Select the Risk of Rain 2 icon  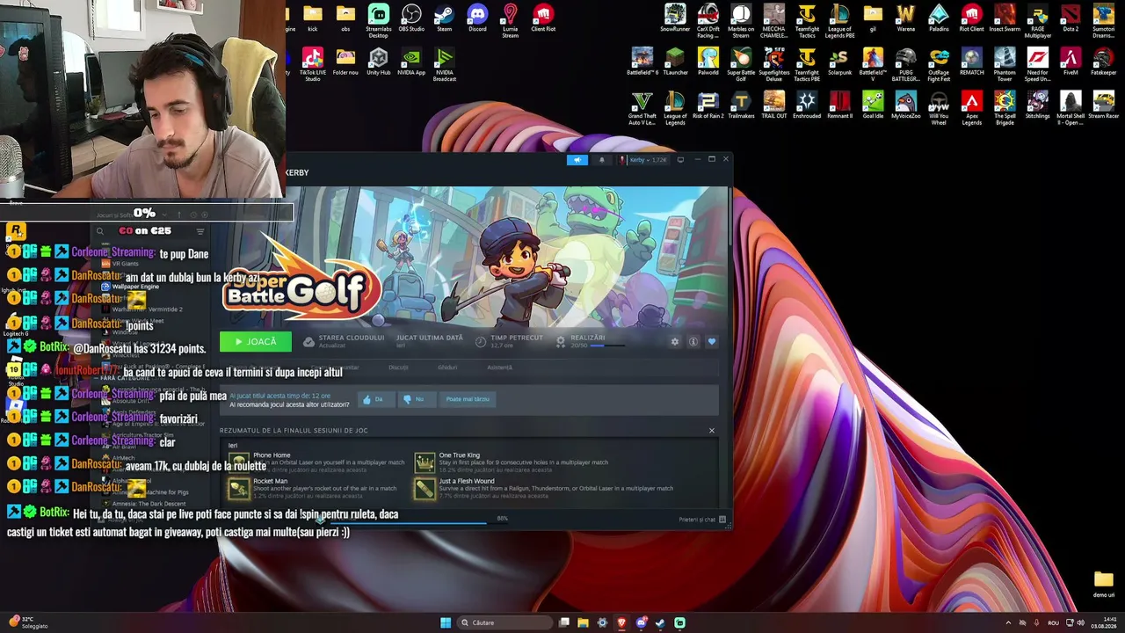pos(708,105)
